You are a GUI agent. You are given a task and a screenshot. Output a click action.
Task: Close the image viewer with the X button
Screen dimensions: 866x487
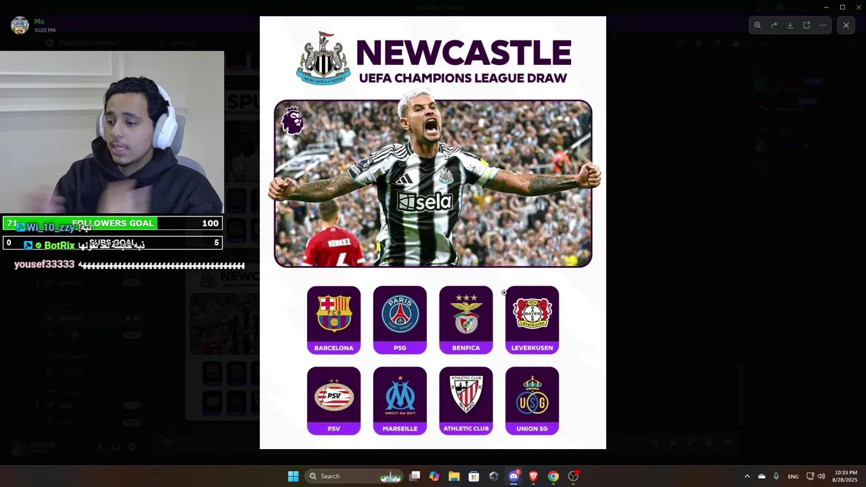(x=846, y=25)
